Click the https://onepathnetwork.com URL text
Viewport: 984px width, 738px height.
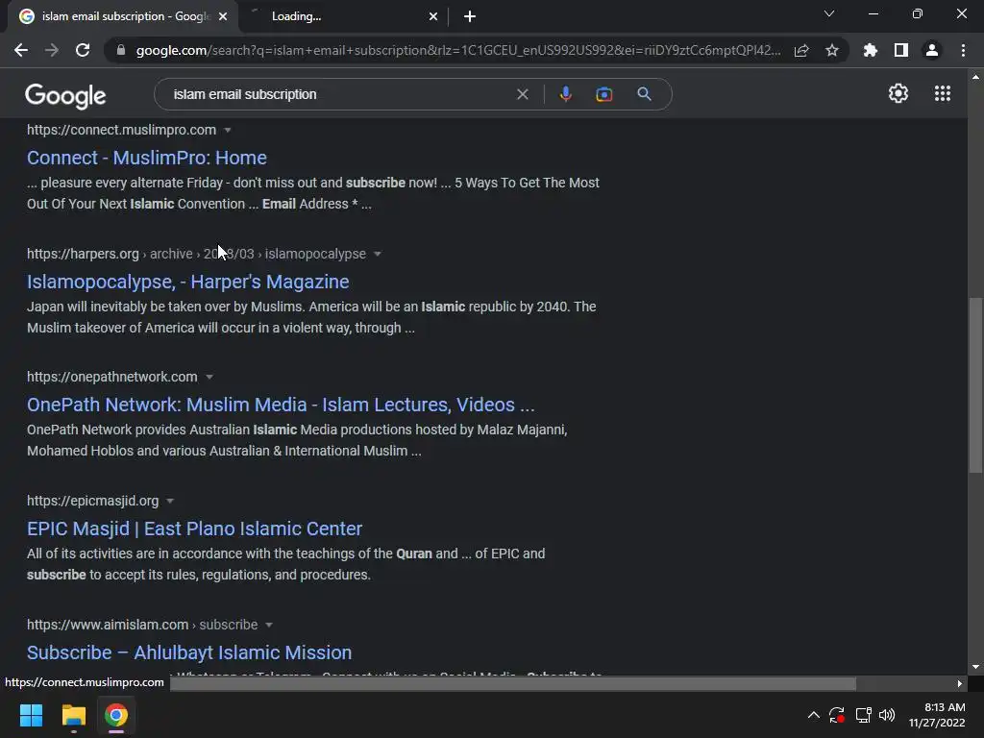click(x=111, y=377)
